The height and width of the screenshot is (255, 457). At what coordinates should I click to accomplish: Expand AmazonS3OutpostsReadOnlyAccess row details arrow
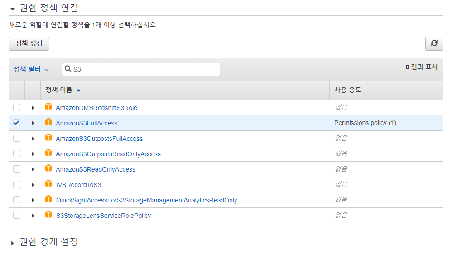pyautogui.click(x=33, y=154)
